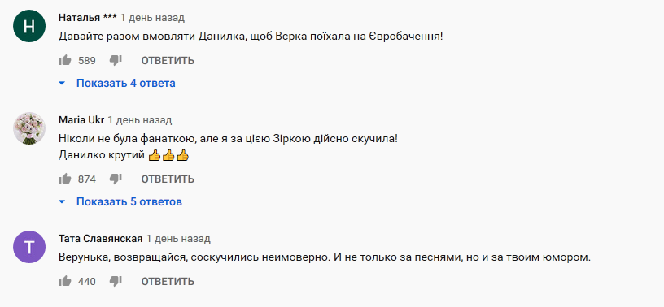The height and width of the screenshot is (307, 664).
Task: Expand 'Показать 5 ответов' replies
Action: 129,201
